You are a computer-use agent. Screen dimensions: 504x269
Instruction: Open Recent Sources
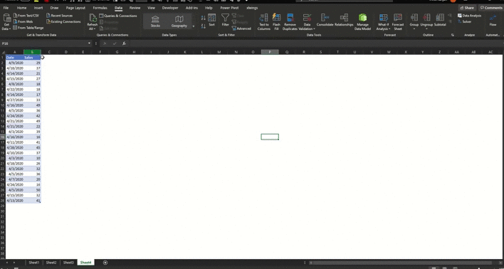coord(59,16)
